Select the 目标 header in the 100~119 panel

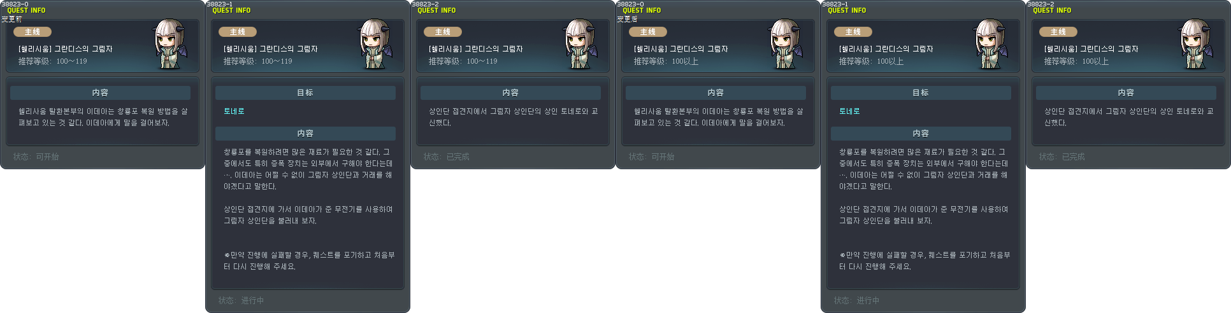[x=305, y=93]
